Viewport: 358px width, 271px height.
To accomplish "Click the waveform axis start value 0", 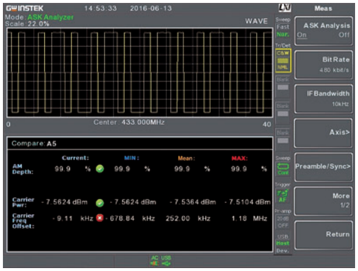I will coord(8,124).
